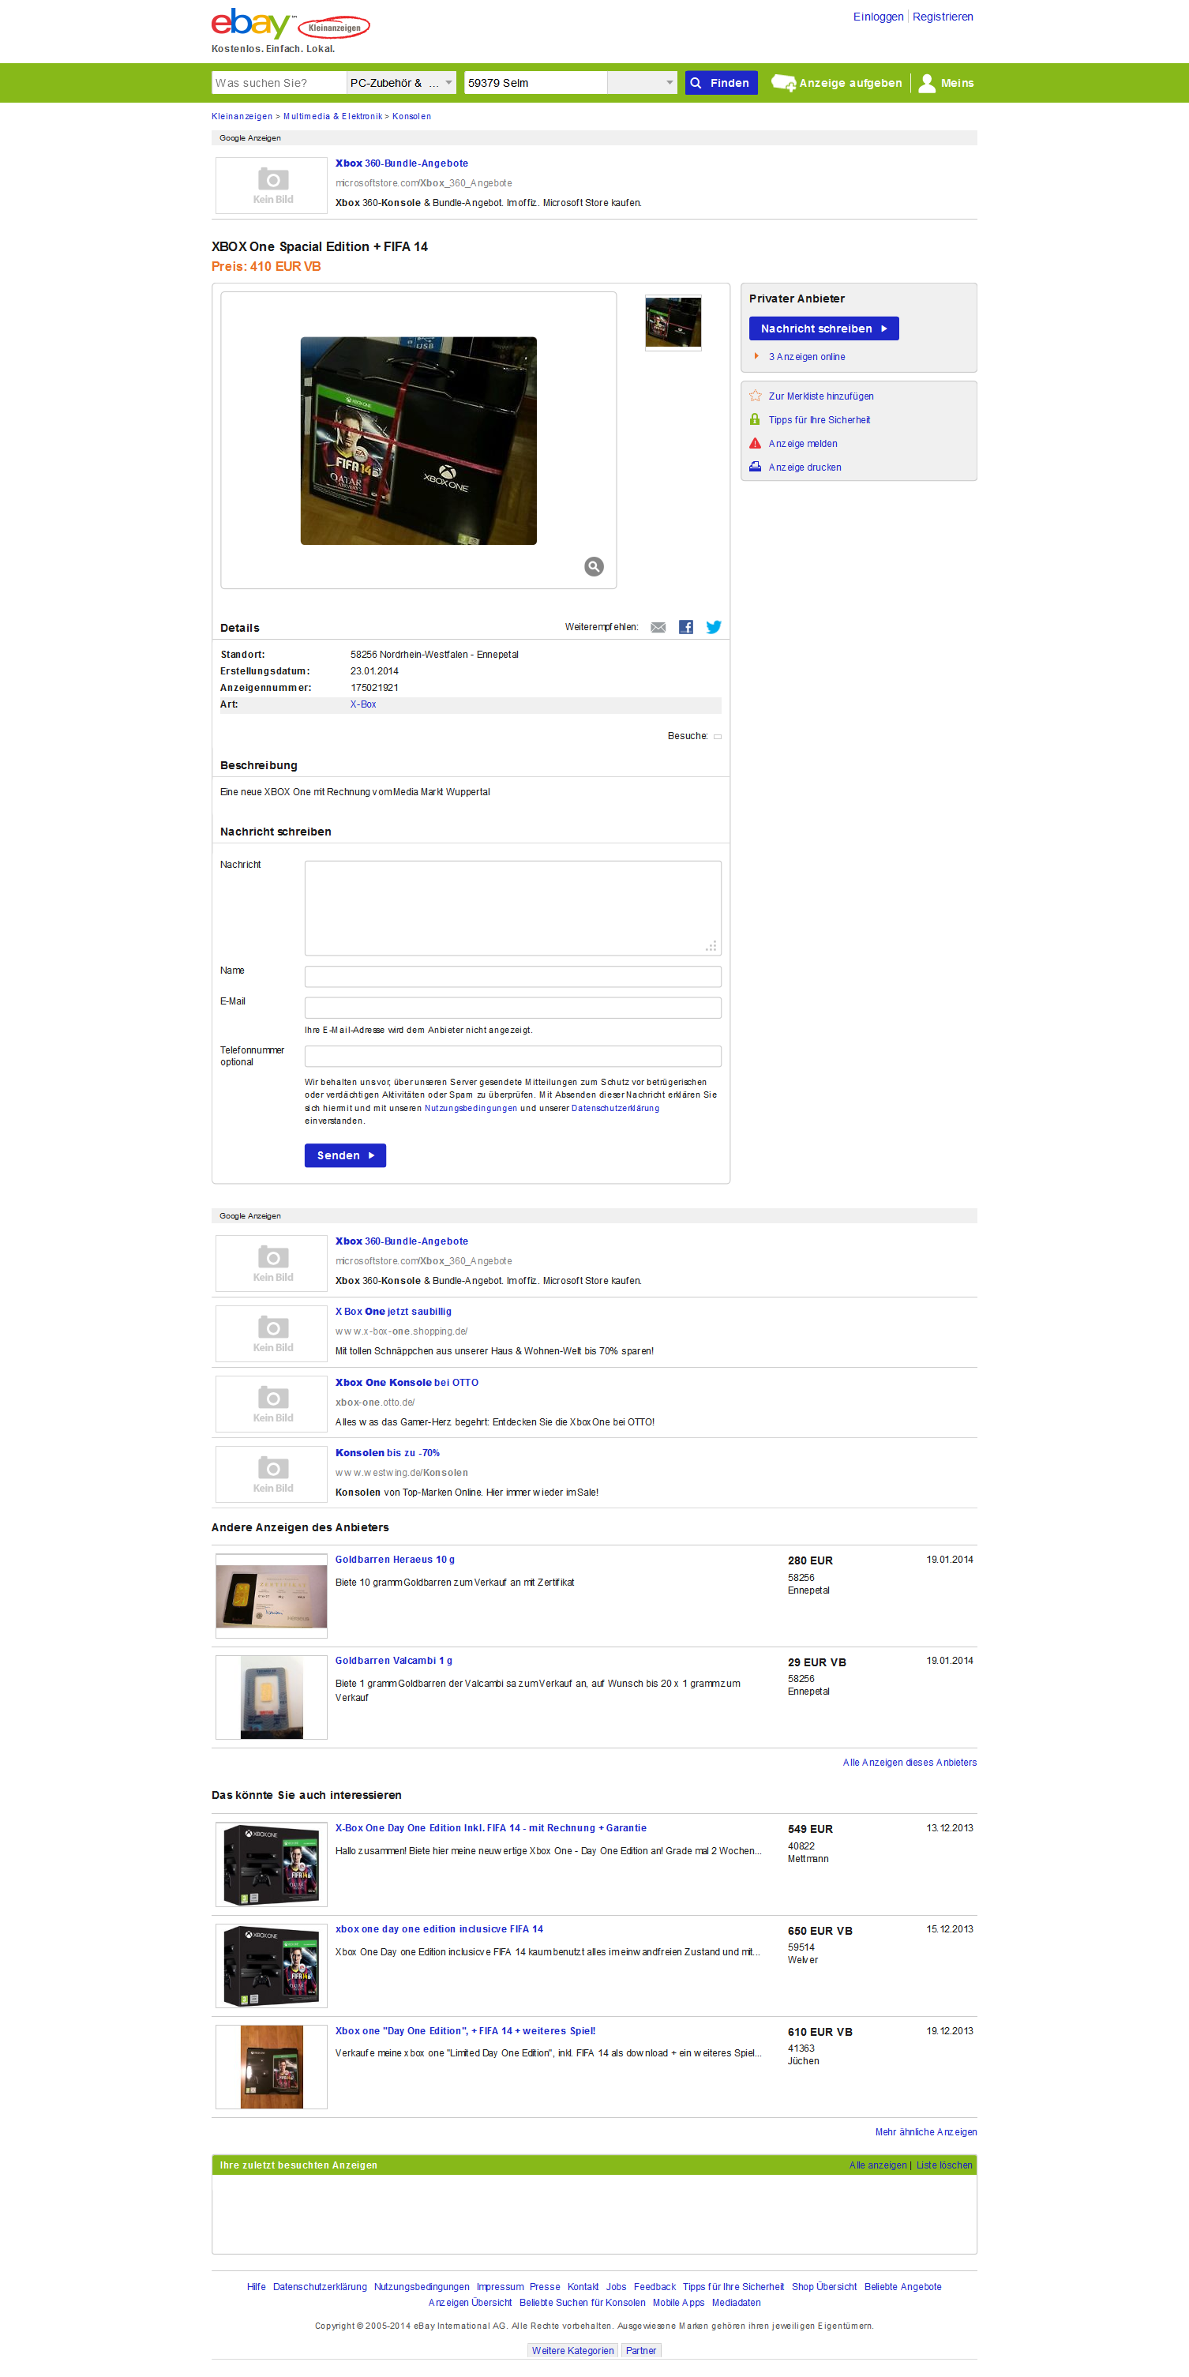Click the main Xbox One product photo
This screenshot has width=1189, height=2377.
tap(418, 441)
